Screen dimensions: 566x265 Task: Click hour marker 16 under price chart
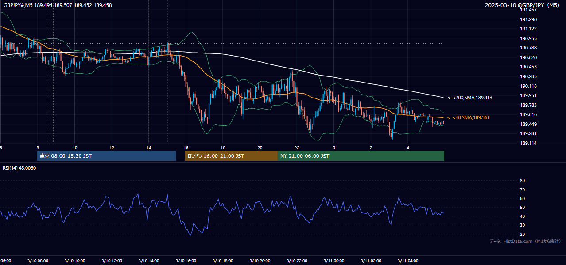coord(186,148)
